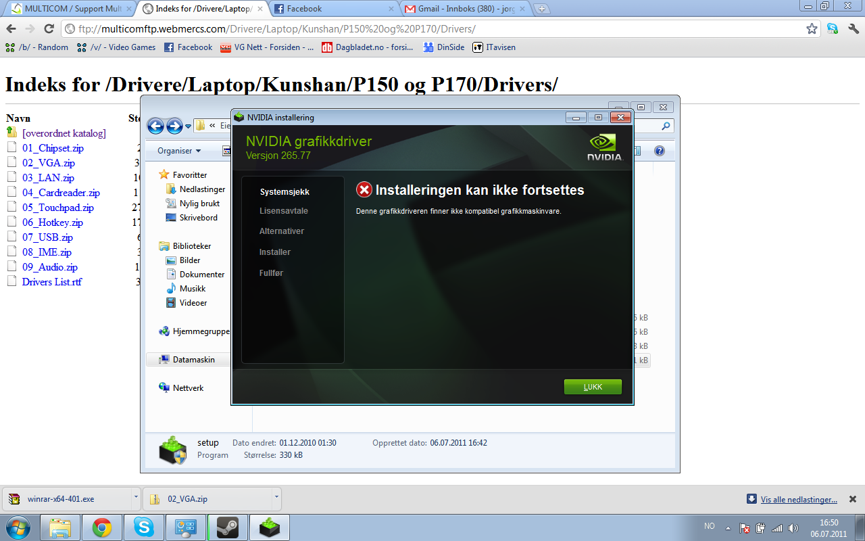
Task: Open the Windows Start menu
Action: coord(17,527)
